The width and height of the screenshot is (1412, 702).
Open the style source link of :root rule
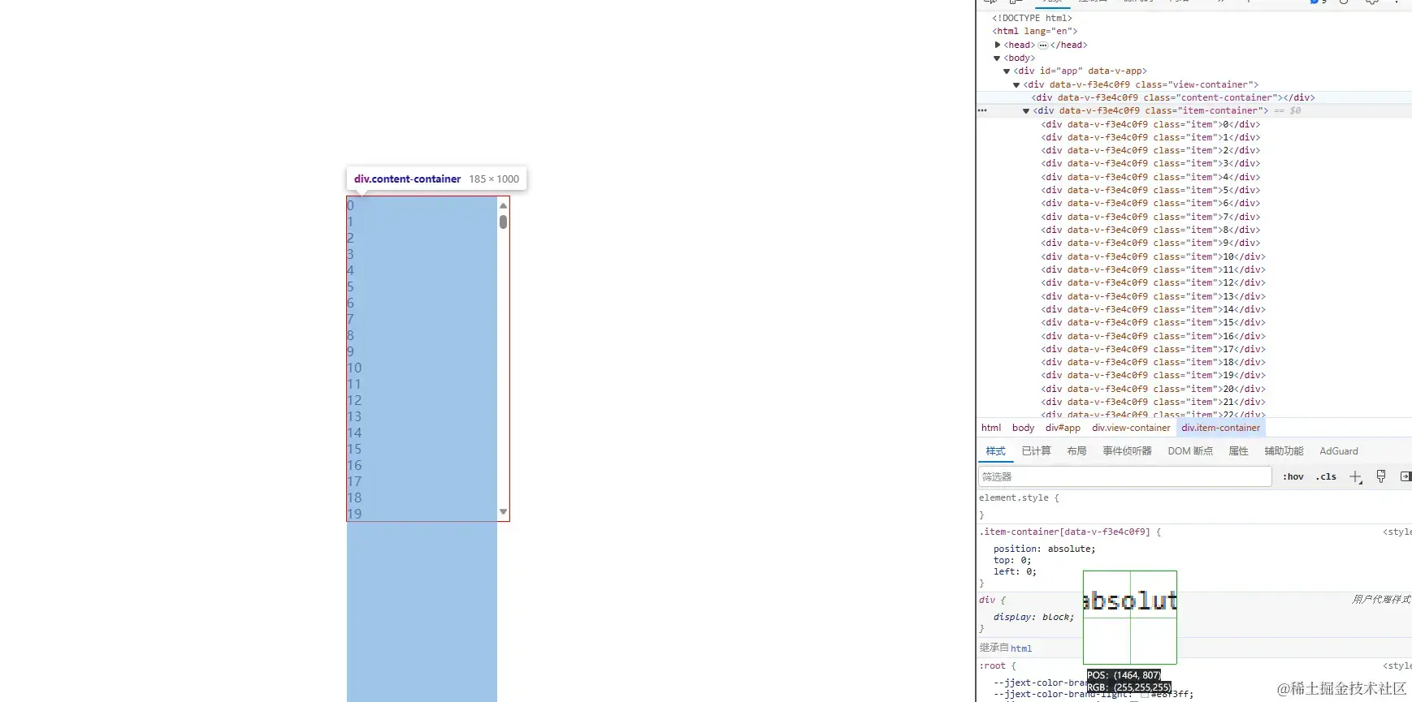coord(1397,665)
